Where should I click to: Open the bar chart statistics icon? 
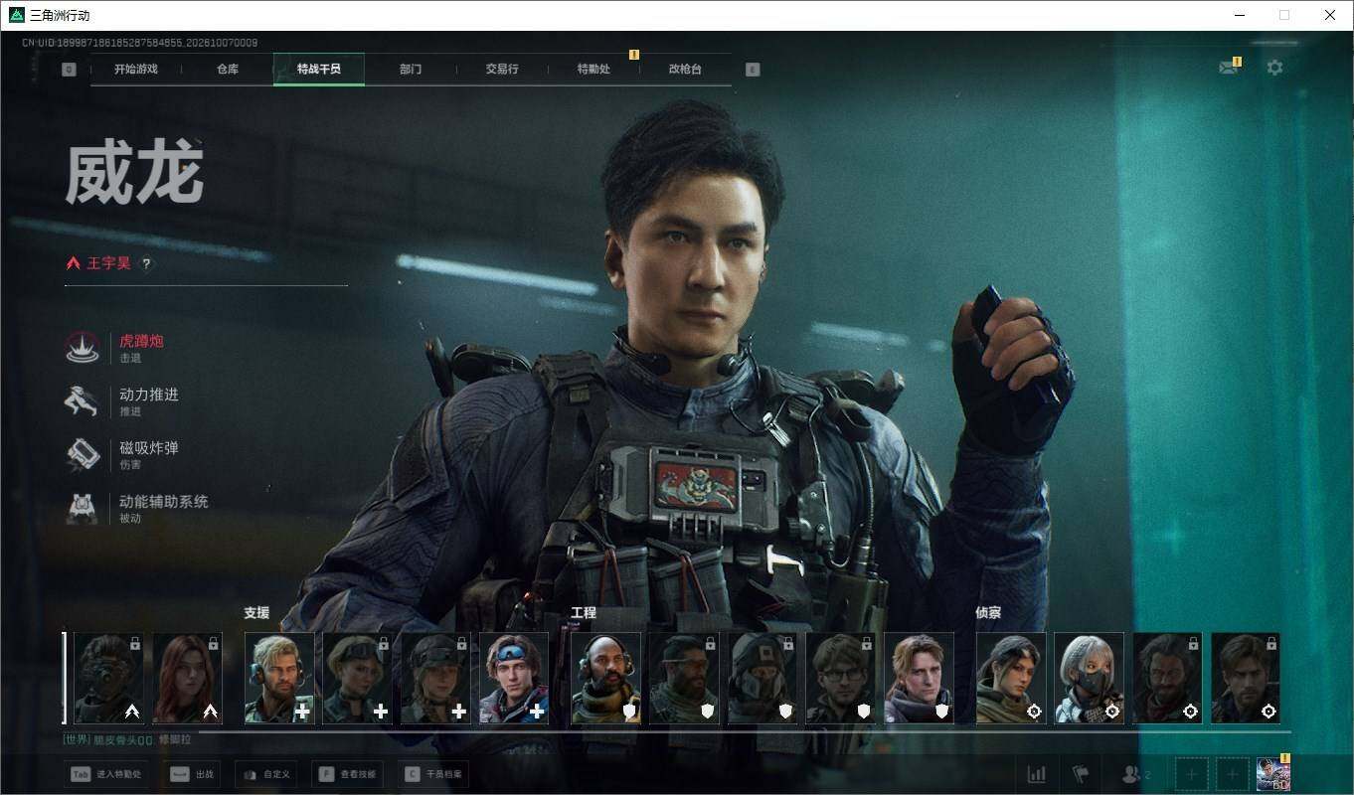click(x=1036, y=774)
